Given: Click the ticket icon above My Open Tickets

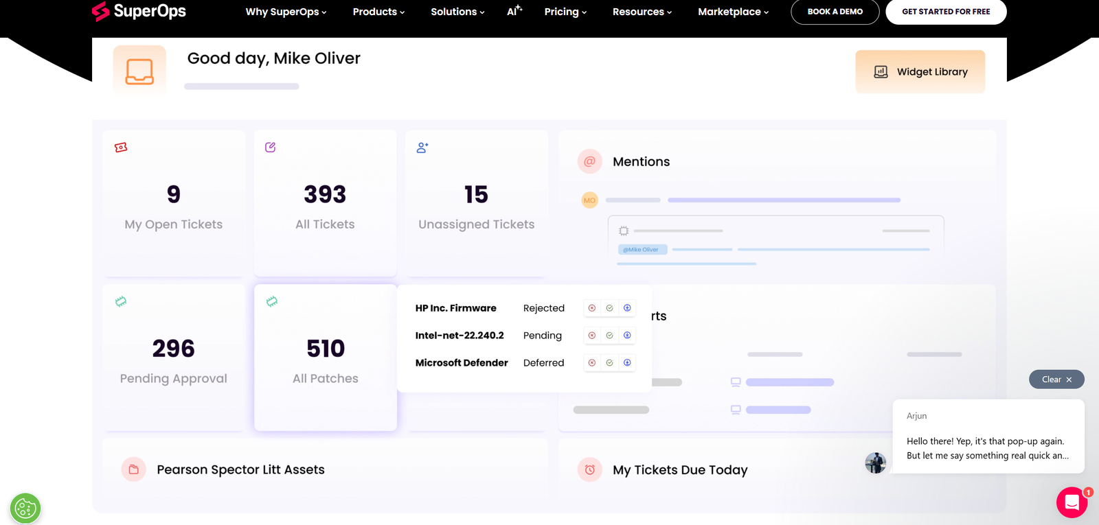Looking at the screenshot, I should (x=121, y=148).
